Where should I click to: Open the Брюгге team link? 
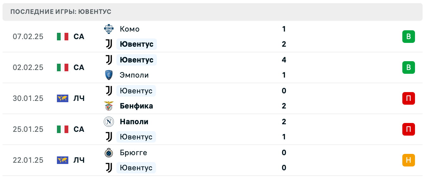point(133,153)
